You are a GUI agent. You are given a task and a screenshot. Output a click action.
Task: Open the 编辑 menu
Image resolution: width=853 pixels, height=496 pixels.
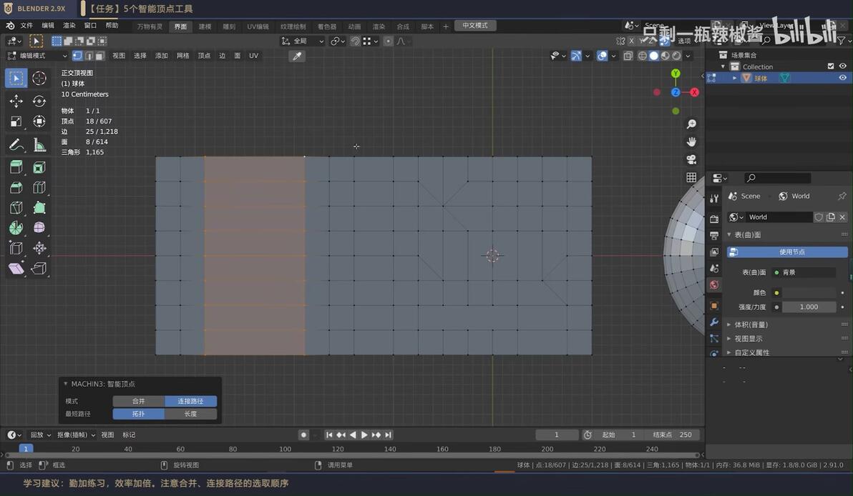click(48, 26)
